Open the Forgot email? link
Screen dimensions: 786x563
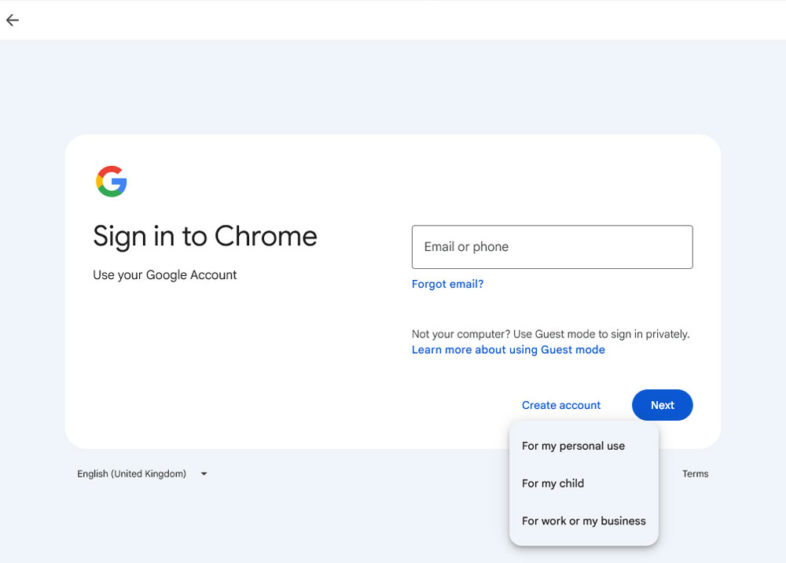(447, 284)
